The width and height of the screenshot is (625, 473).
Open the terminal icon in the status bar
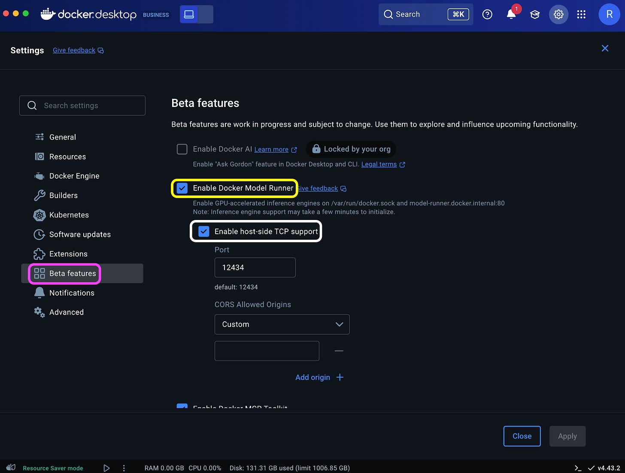pos(577,468)
